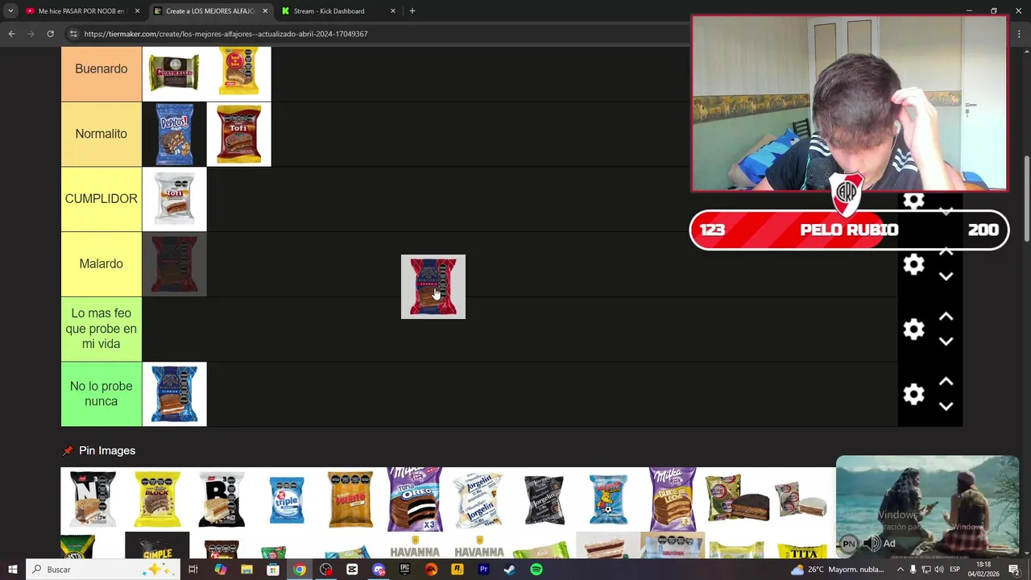Open Task View from taskbar

point(193,570)
